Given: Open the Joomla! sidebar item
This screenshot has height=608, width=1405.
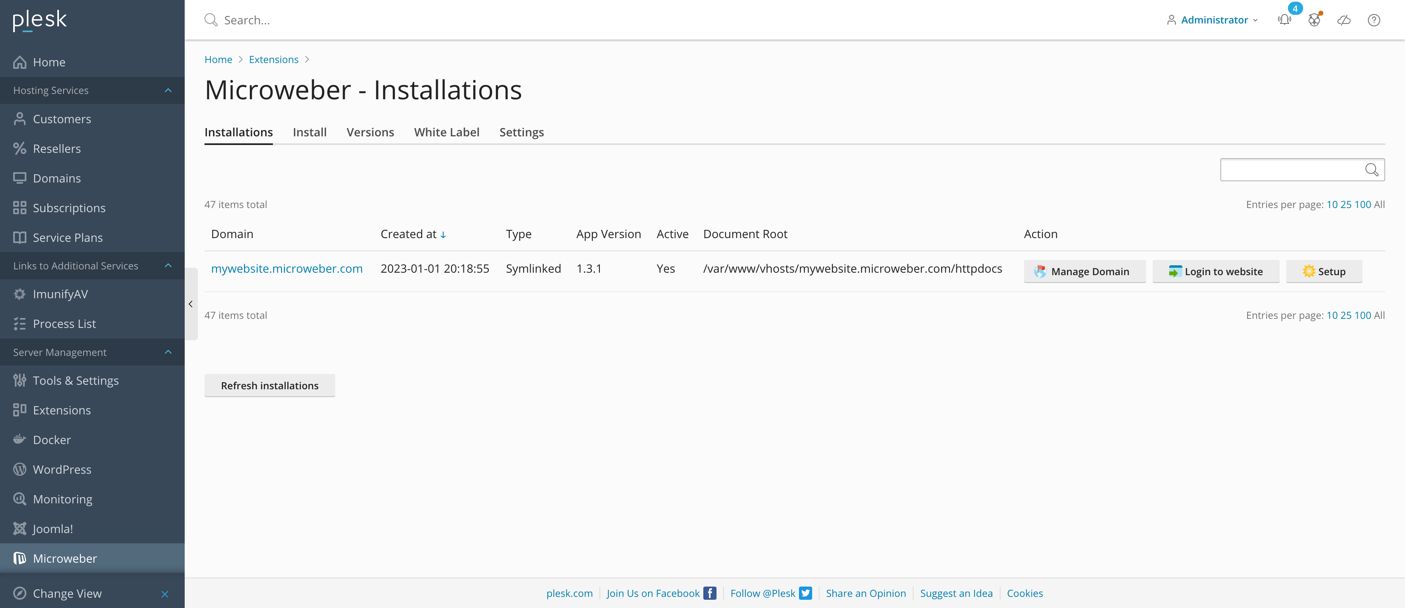Looking at the screenshot, I should click(52, 528).
